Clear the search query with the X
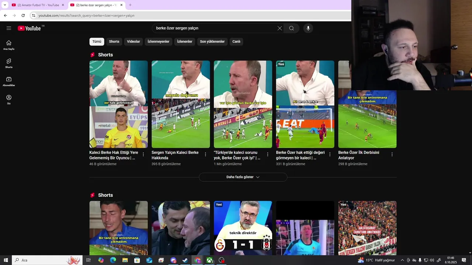This screenshot has width=472, height=265. point(280,28)
